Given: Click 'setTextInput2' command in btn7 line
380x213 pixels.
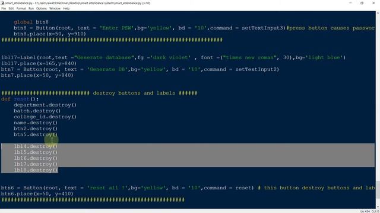Looking at the screenshot, I should pyautogui.click(x=256, y=70).
